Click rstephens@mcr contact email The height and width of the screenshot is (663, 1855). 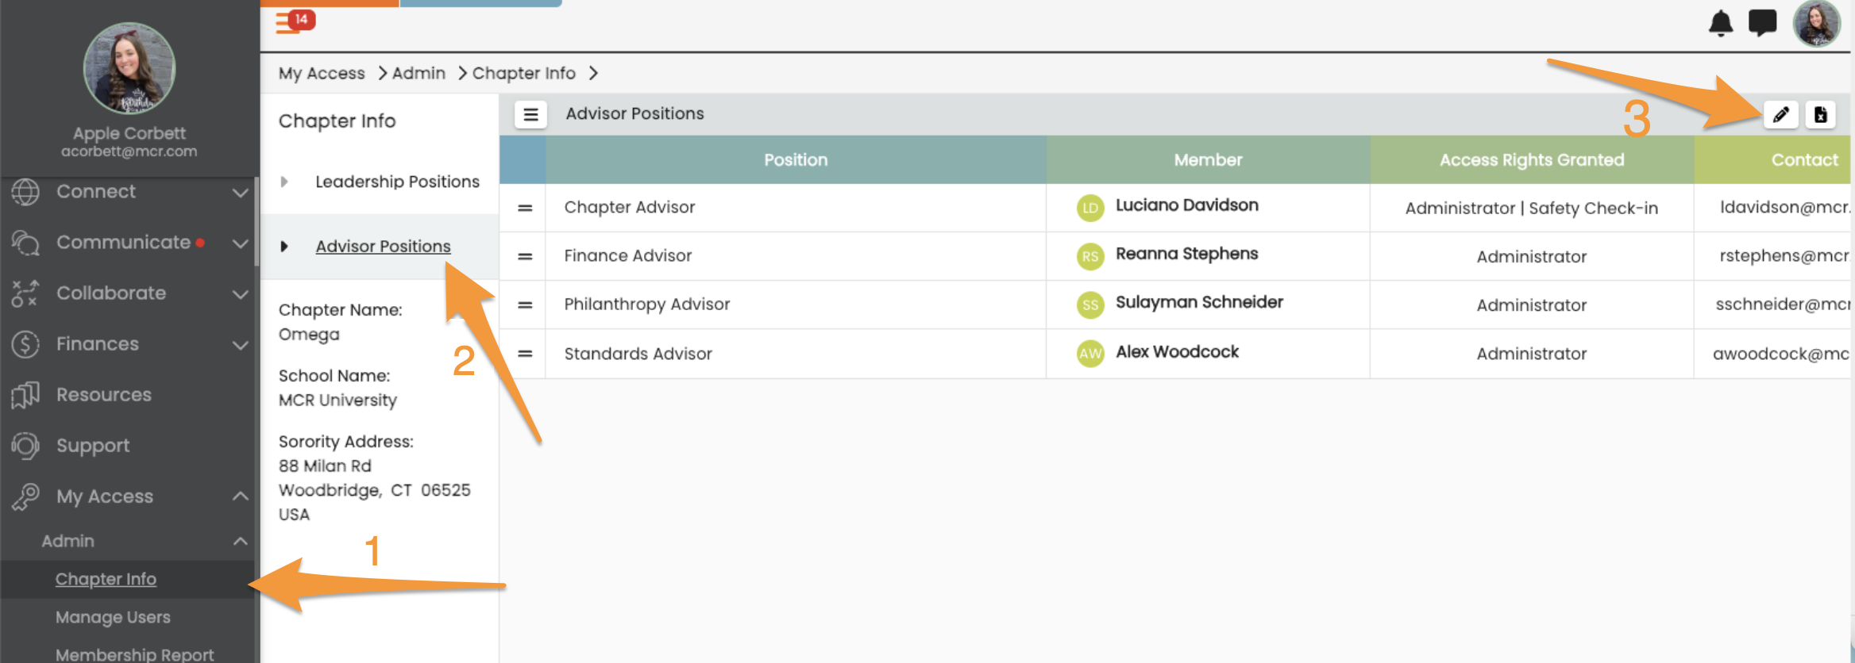click(x=1786, y=256)
